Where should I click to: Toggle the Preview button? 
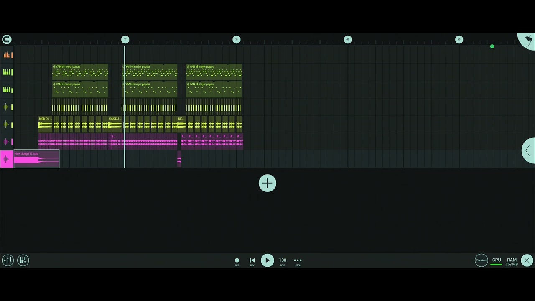(481, 260)
